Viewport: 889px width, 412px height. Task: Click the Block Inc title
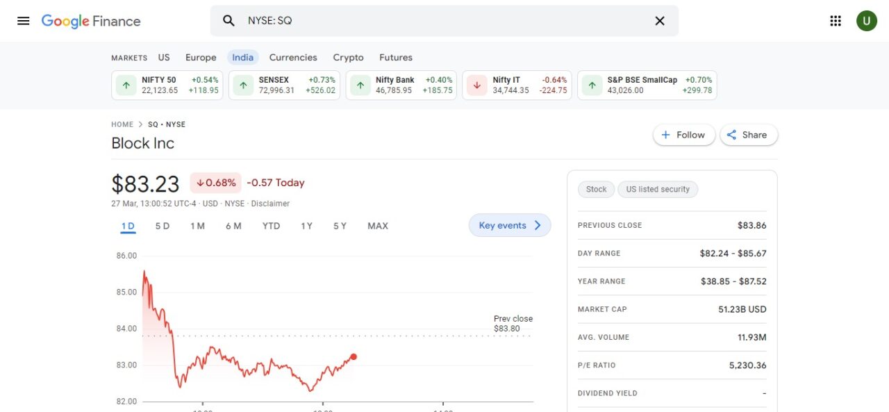click(143, 143)
